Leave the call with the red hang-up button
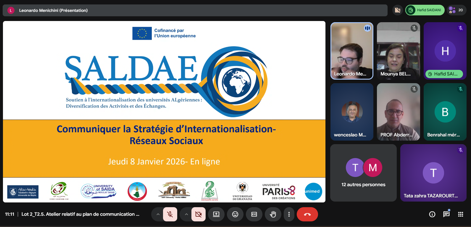The width and height of the screenshot is (471, 227). (307, 214)
